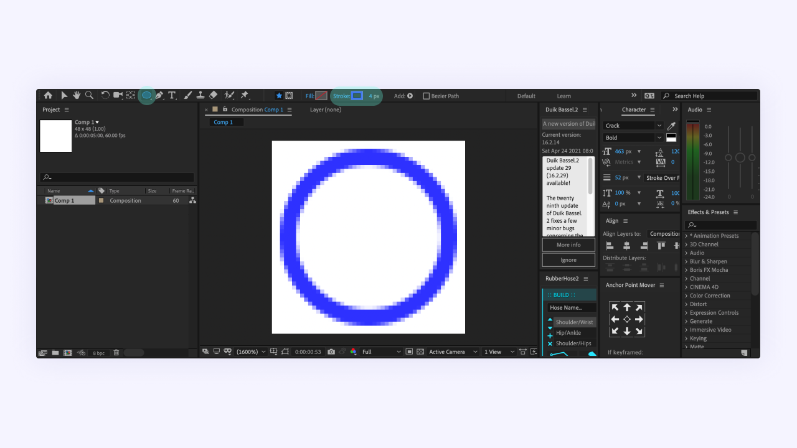Click the Hose Name button in RubberHose2
This screenshot has height=448, width=797.
[571, 307]
